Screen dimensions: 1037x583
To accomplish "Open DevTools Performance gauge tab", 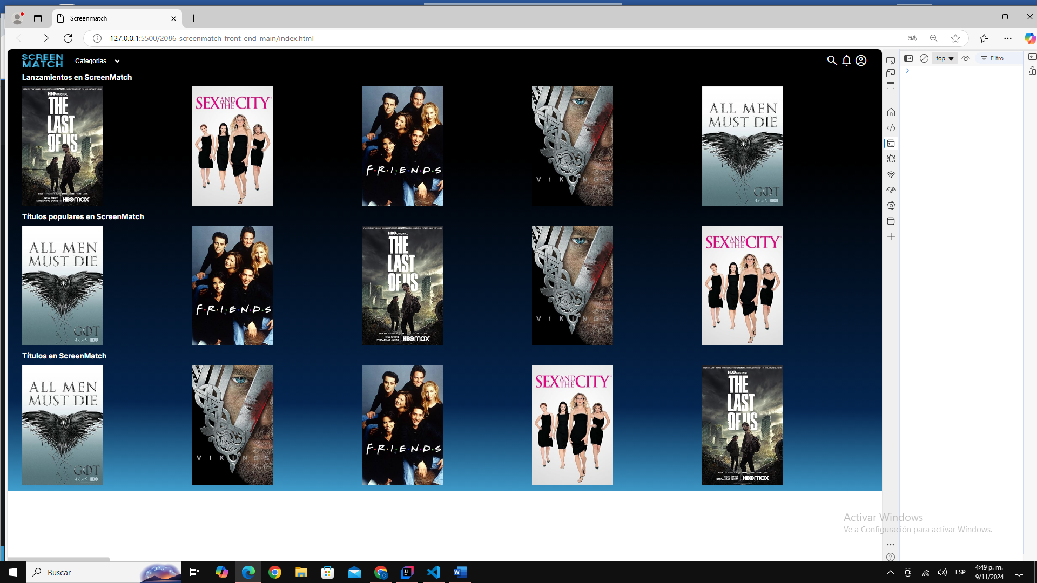I will click(891, 190).
